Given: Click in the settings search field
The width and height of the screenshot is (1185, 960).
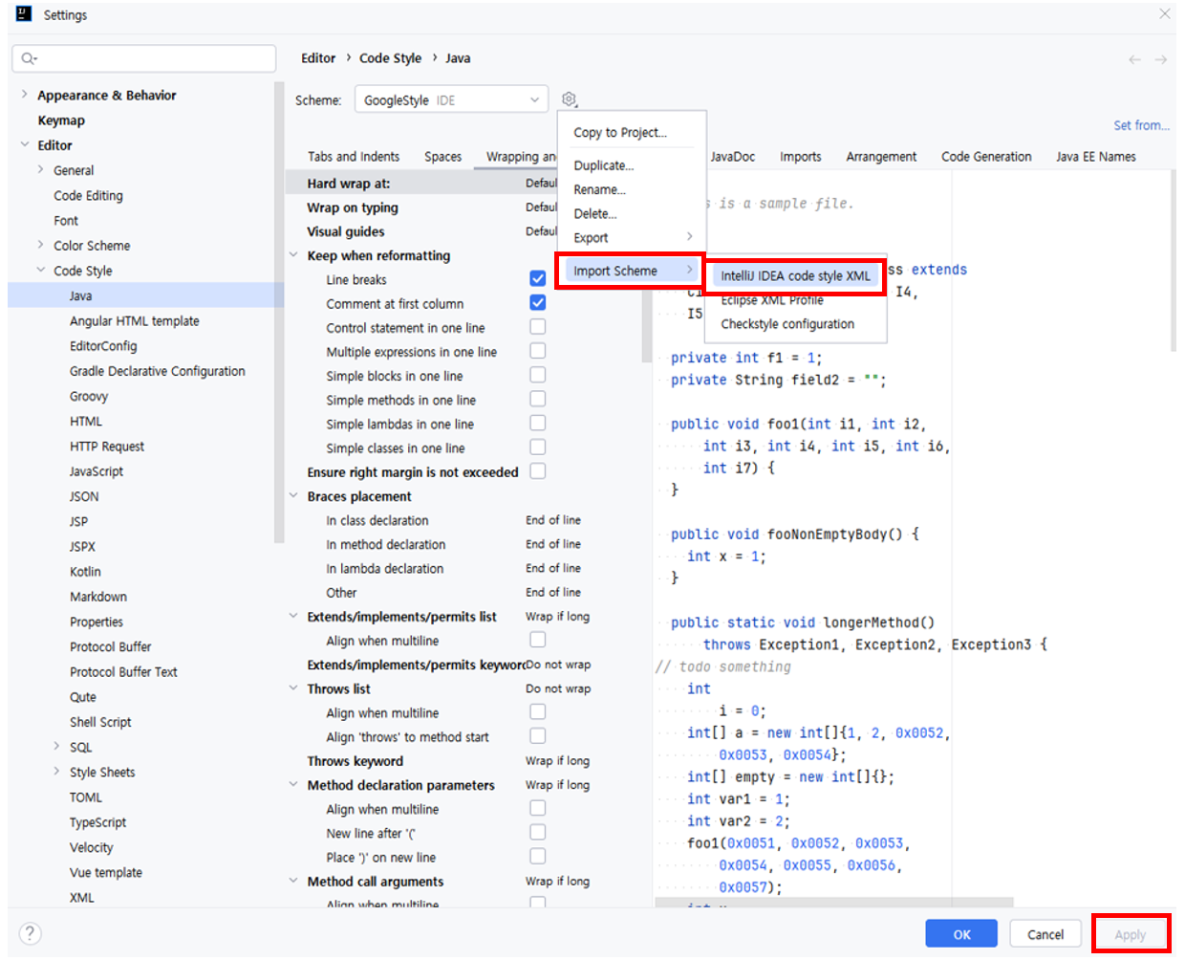Looking at the screenshot, I should click(144, 58).
